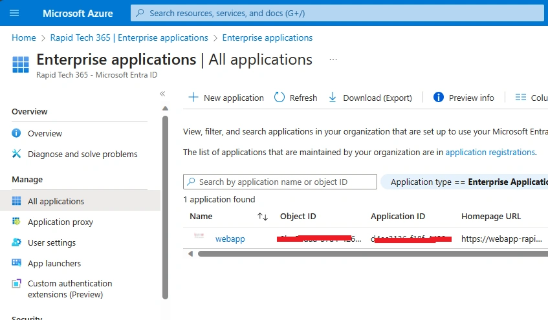548x320 pixels.
Task: Click the All applications grid icon in the sidebar
Action: click(x=16, y=201)
